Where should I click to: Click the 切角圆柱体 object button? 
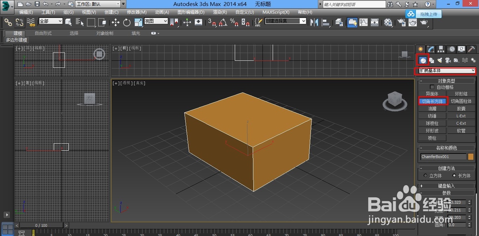click(x=461, y=101)
